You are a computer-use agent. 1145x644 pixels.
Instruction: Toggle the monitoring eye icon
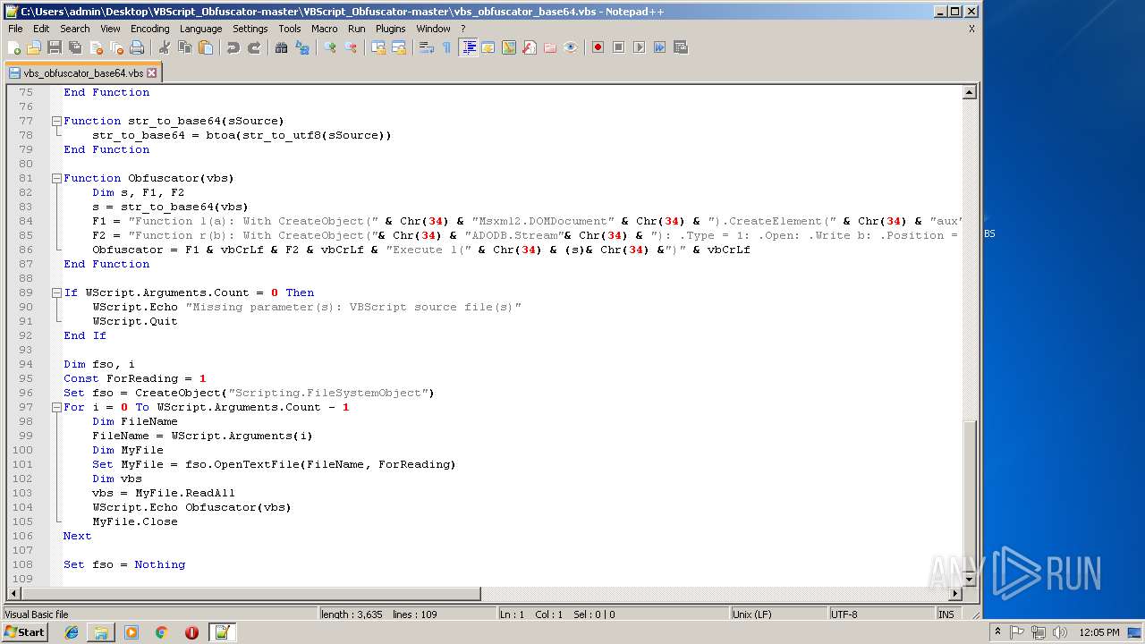570,47
